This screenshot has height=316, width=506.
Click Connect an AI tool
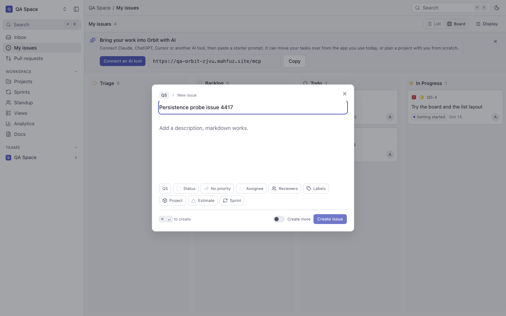coord(123,61)
